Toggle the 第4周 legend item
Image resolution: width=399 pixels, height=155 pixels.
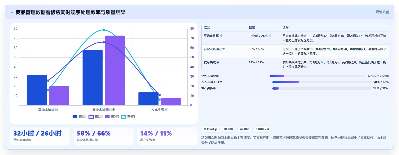(x=128, y=117)
